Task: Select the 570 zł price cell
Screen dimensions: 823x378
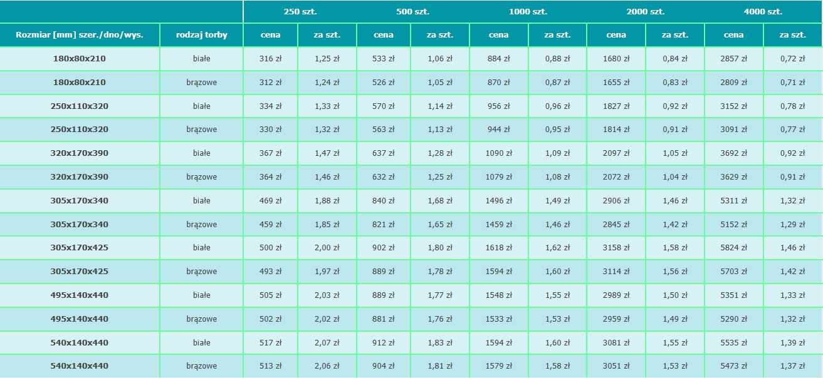Action: (x=384, y=106)
